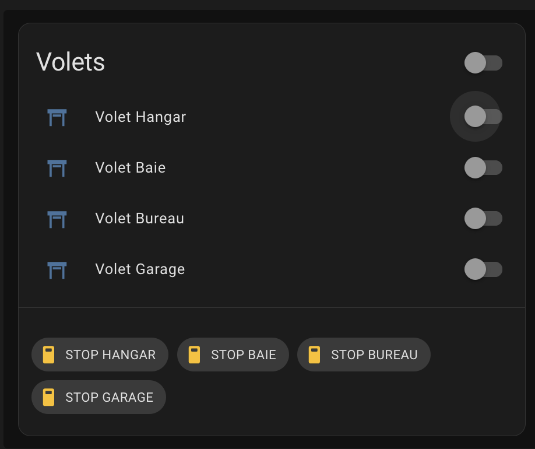Click the yellow icon on Stop Garage
The width and height of the screenshot is (535, 449).
point(48,397)
